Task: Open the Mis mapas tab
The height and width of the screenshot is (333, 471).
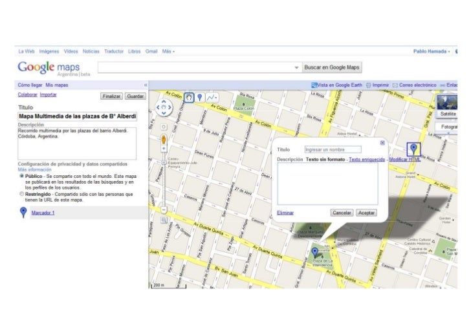Action: pyautogui.click(x=57, y=85)
